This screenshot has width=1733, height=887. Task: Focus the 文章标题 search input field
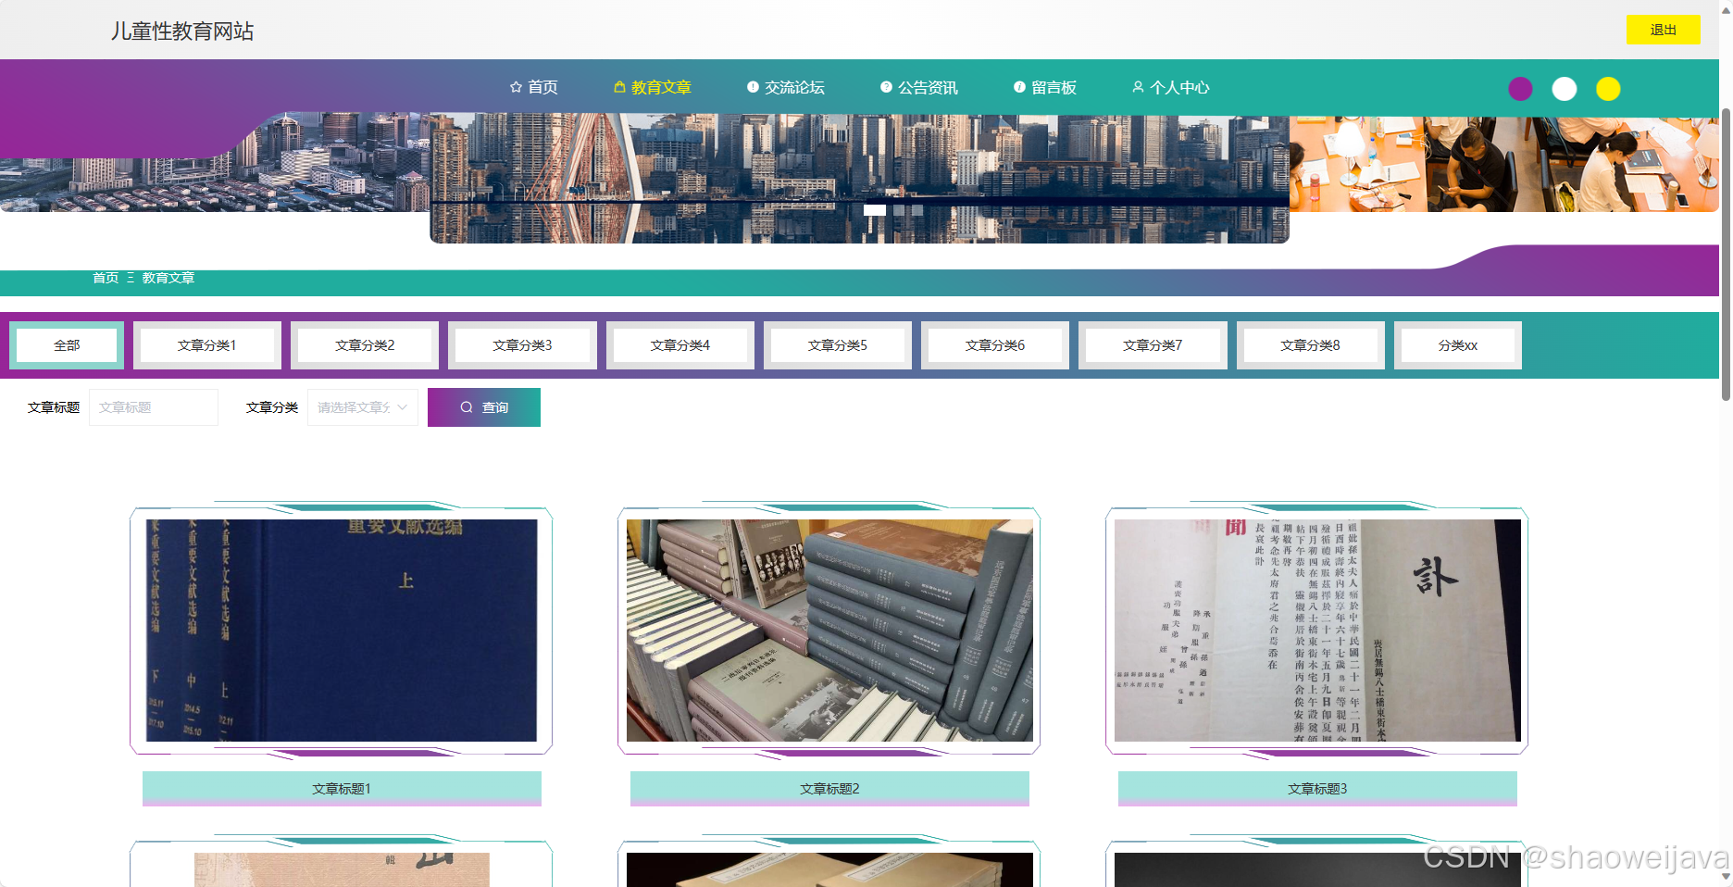pos(154,407)
